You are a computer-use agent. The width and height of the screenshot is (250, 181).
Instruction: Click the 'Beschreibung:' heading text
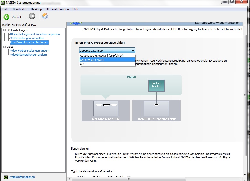click(80, 149)
